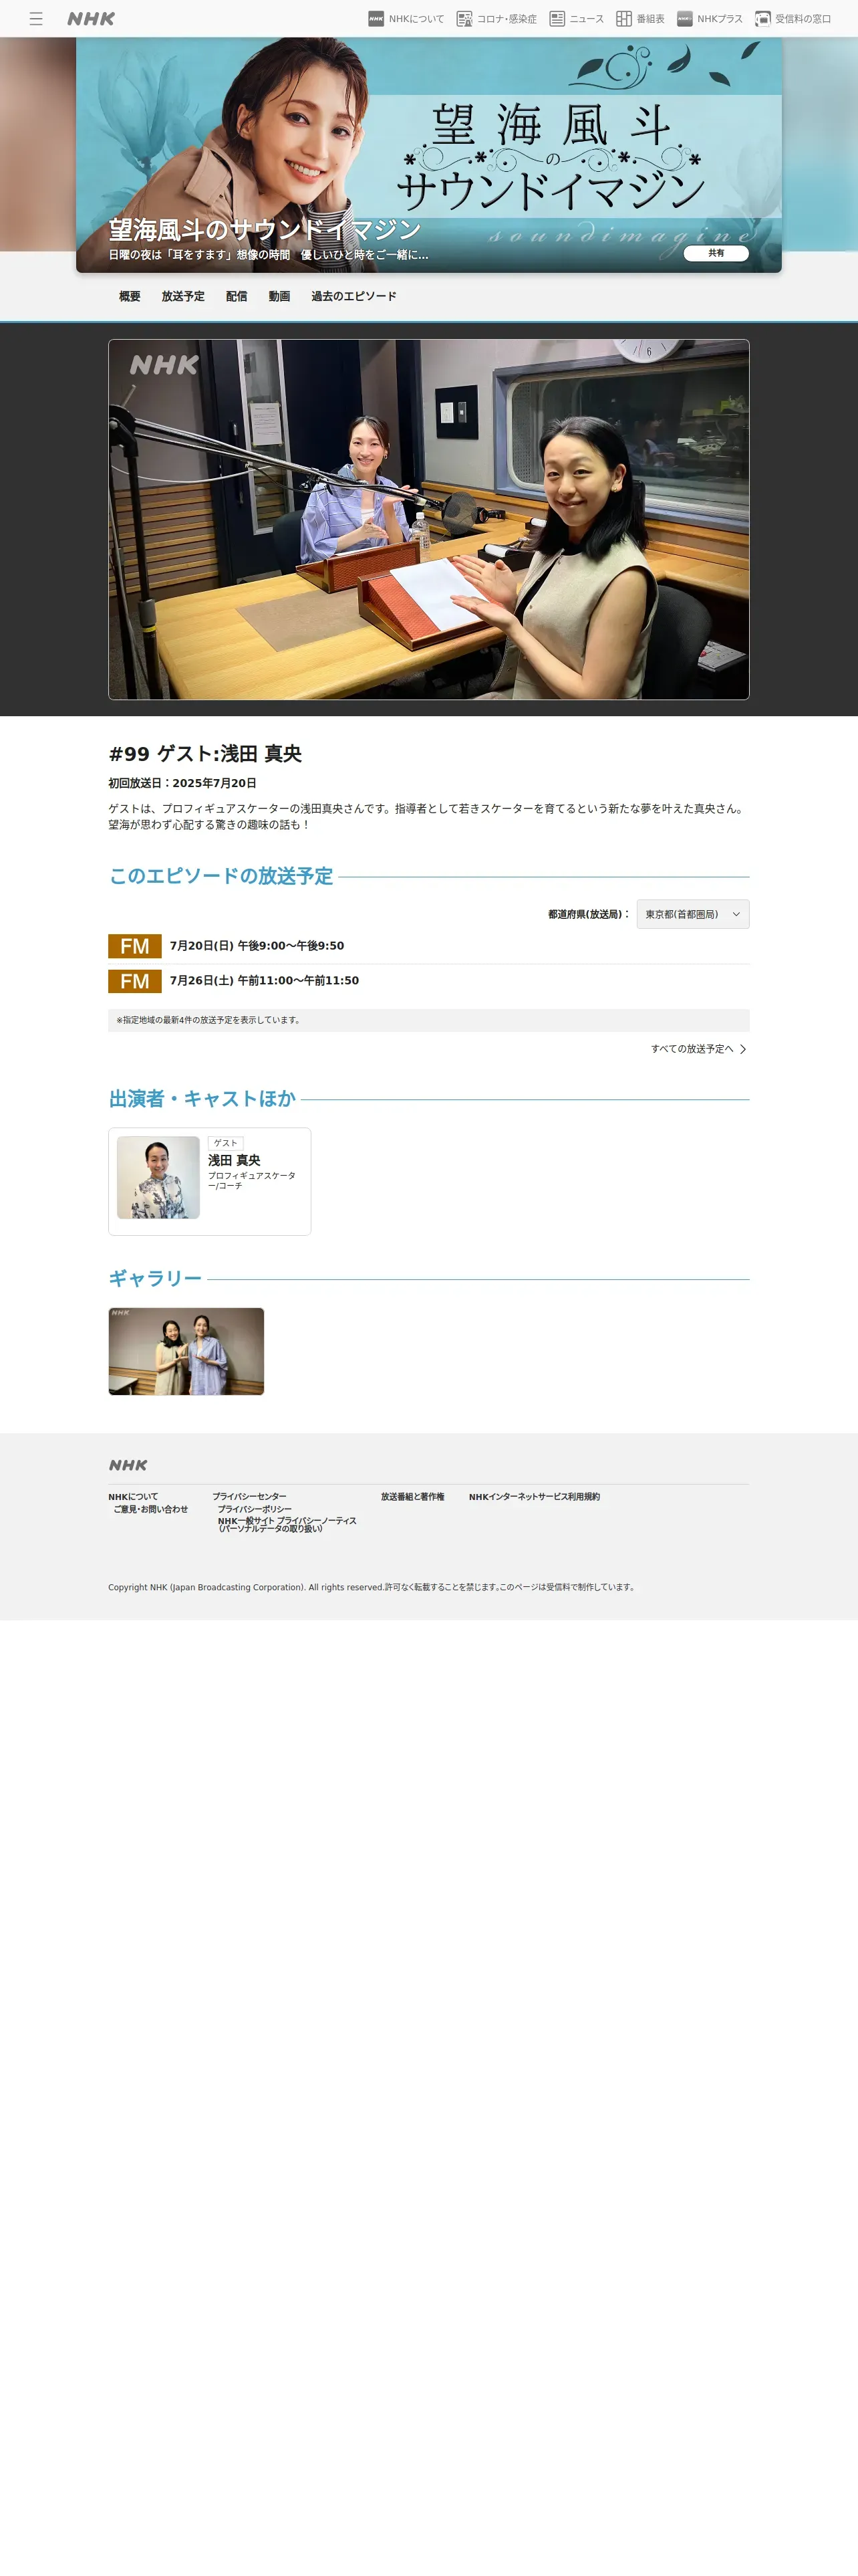858x2576 pixels.
Task: Click the このエピソードの放送予定 section heading
Action: (x=221, y=876)
